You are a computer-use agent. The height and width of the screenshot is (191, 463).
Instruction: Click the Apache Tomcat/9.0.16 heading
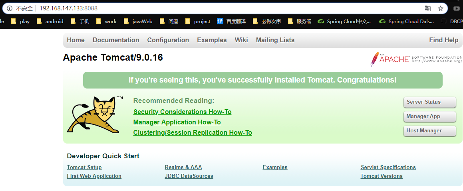click(113, 57)
